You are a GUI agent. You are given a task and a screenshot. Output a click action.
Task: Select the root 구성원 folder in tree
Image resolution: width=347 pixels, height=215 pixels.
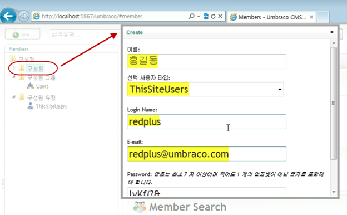[26, 59]
